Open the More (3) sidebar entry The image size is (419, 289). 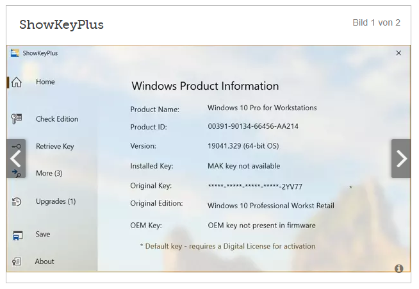[49, 173]
